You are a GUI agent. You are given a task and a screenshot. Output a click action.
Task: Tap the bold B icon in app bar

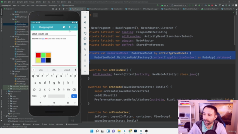click(70, 27)
